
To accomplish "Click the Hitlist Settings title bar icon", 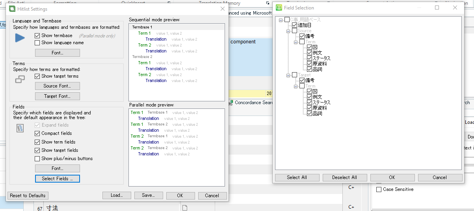I will pos(12,9).
